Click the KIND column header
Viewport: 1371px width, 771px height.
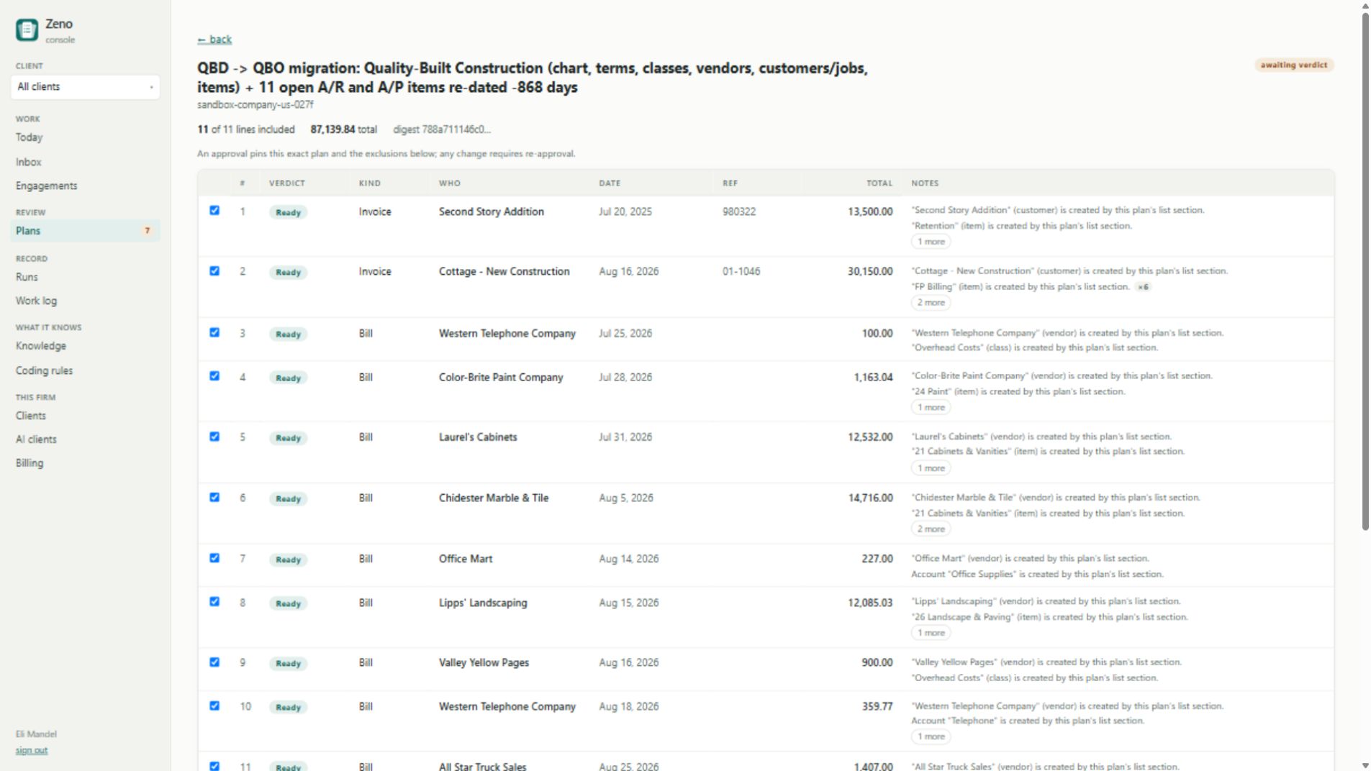click(370, 183)
